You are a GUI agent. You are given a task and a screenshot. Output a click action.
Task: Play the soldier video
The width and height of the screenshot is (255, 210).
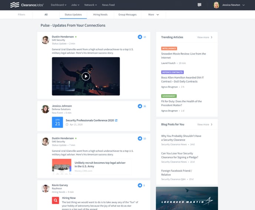pos(86,76)
